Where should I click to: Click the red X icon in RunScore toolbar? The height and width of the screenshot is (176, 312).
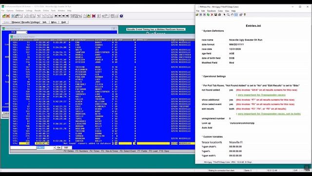8,16
